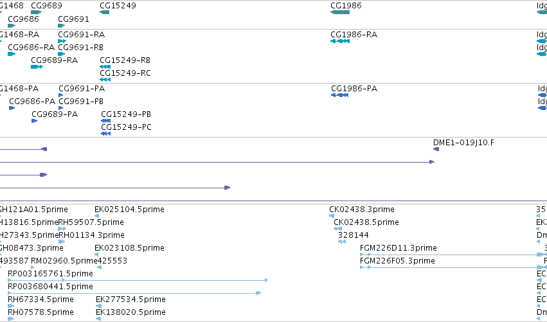This screenshot has height=322, width=547.
Task: Click the CG15249-RB transcript glyph
Action: point(105,67)
